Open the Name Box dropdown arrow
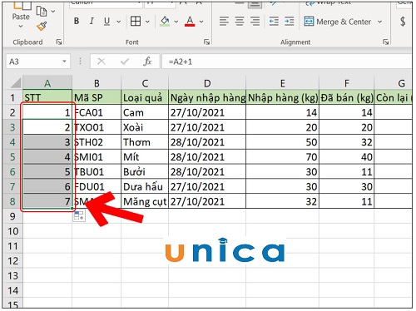This screenshot has height=311, width=416. pyautogui.click(x=65, y=62)
